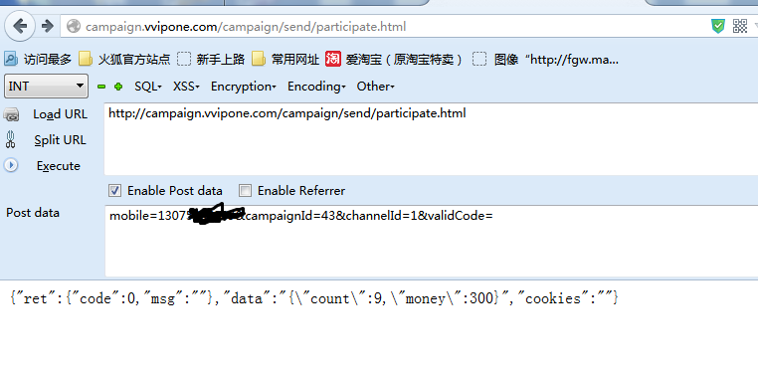
Task: Click the Post data label
Action: (x=33, y=213)
